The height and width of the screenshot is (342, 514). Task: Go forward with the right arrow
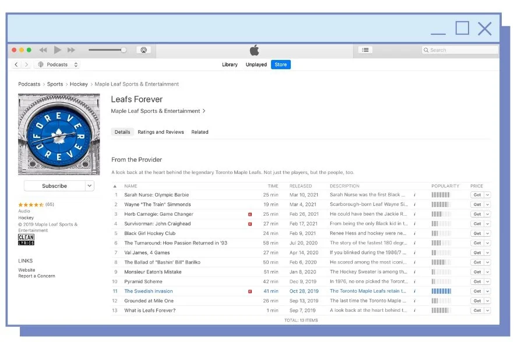[27, 65]
